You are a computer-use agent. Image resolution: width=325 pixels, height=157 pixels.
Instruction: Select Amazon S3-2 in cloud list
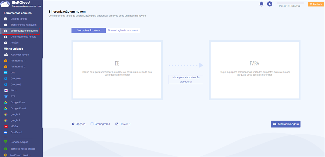18,67
